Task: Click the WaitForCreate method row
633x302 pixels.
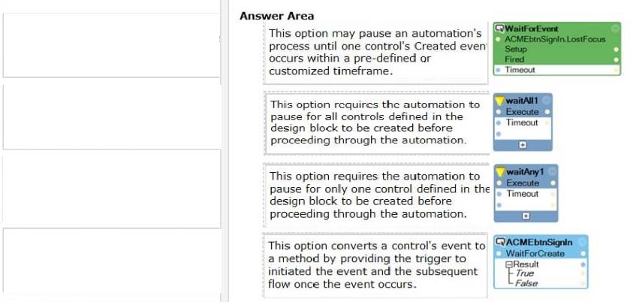Action: click(x=541, y=254)
